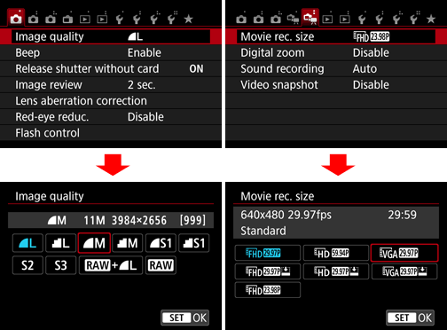Confirm with SET OK under Image quality

(x=185, y=318)
